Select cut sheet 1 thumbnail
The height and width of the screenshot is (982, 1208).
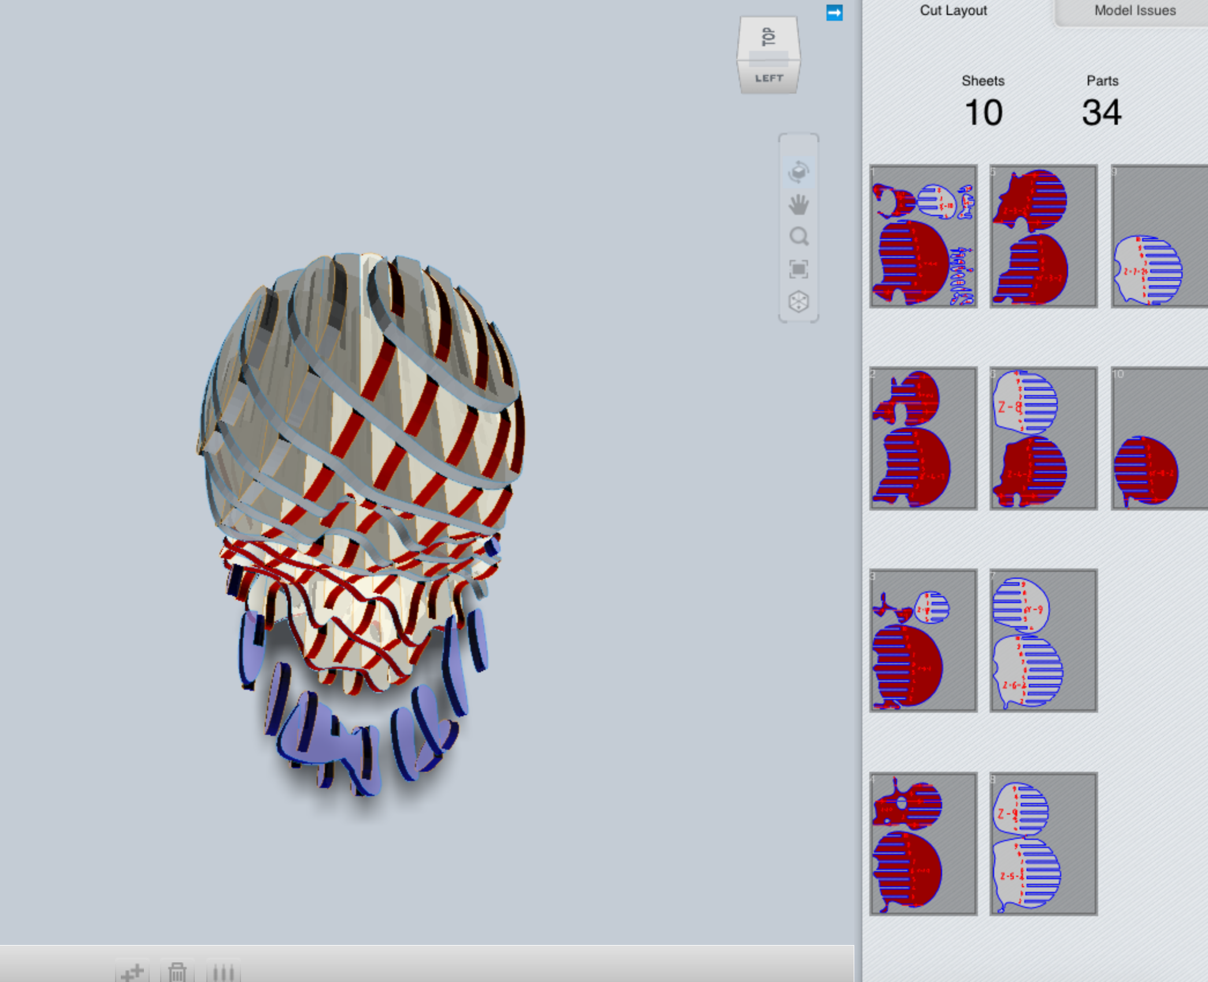coord(923,236)
